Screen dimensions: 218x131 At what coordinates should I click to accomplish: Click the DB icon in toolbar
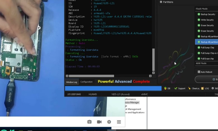167,88
